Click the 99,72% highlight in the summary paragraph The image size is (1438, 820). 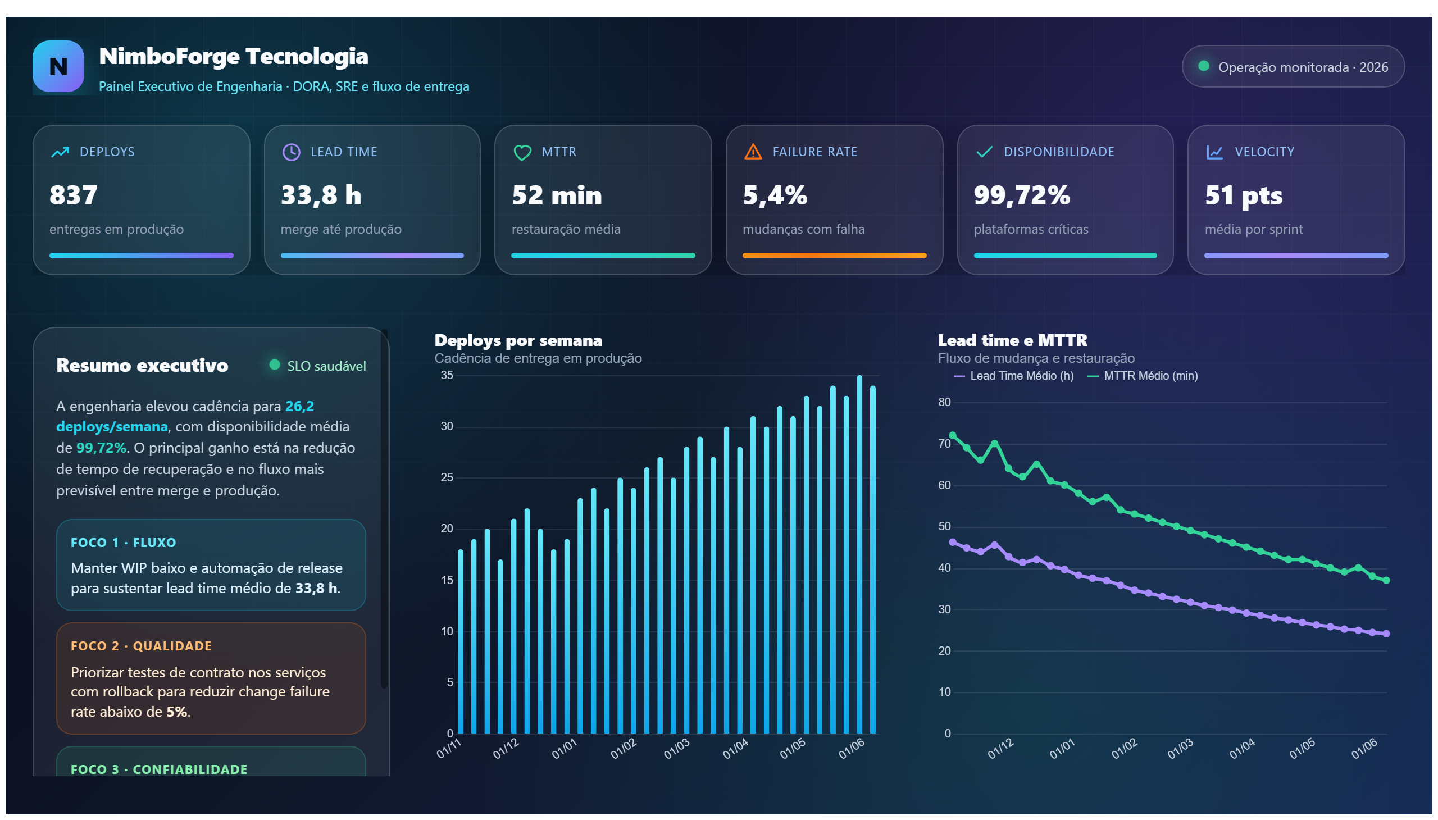101,448
